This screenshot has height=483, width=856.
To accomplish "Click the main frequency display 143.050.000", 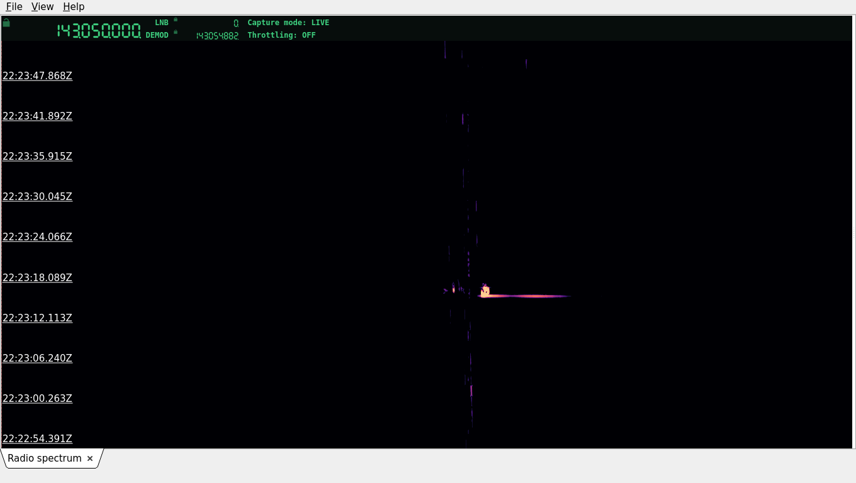I will pyautogui.click(x=99, y=31).
